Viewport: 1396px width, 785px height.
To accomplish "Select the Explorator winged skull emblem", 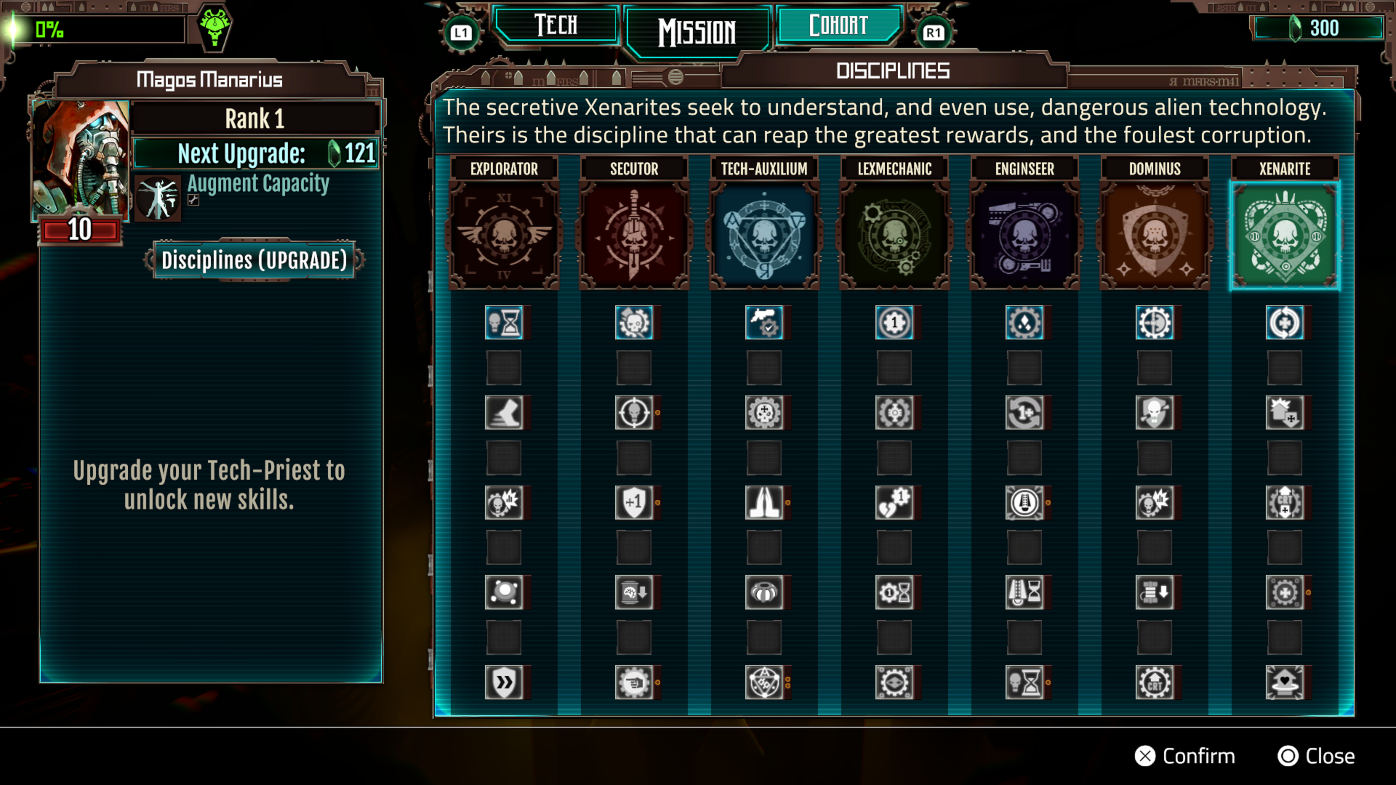I will pos(504,236).
